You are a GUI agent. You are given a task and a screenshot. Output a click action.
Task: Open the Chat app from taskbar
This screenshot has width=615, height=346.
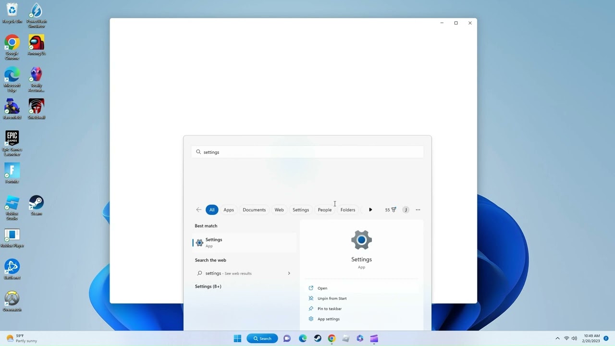(x=287, y=338)
